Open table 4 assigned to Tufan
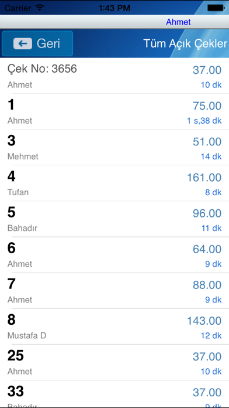Image resolution: width=229 pixels, height=408 pixels. (114, 183)
